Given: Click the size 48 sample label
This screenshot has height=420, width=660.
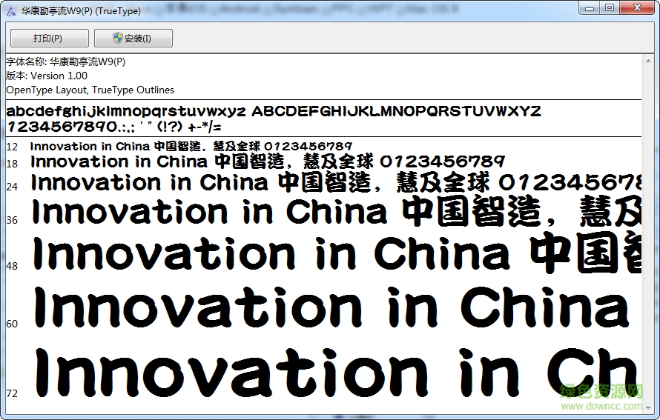Looking at the screenshot, I should tap(12, 266).
